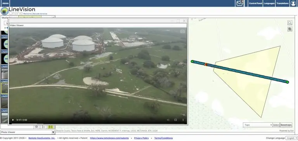Viewport: 298px width, 141px height.
Task: Click the red current-position marker on path
Action: (206, 65)
